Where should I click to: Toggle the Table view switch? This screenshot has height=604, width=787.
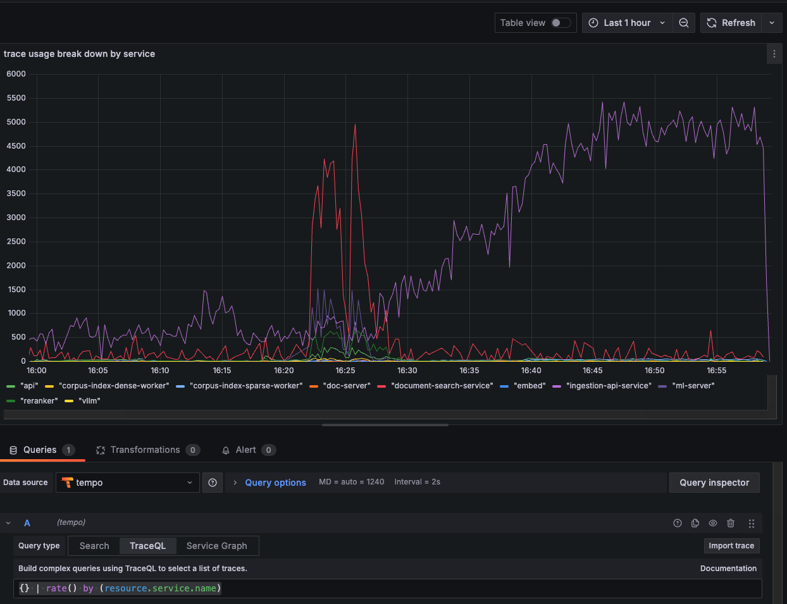(x=561, y=23)
